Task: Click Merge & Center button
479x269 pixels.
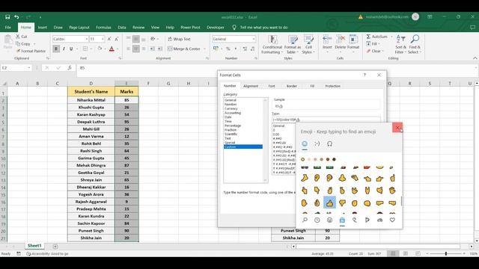Action: click(x=184, y=49)
